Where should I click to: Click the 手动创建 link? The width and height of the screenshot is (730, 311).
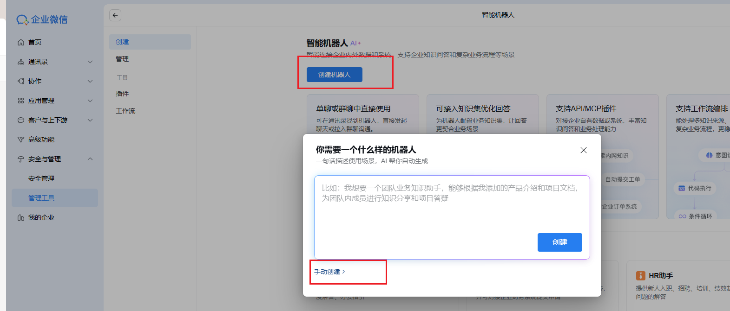329,272
